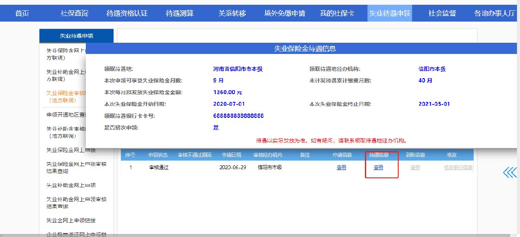Select the active 失业待遇申领 nav tab
This screenshot has height=237, width=520.
coord(390,13)
